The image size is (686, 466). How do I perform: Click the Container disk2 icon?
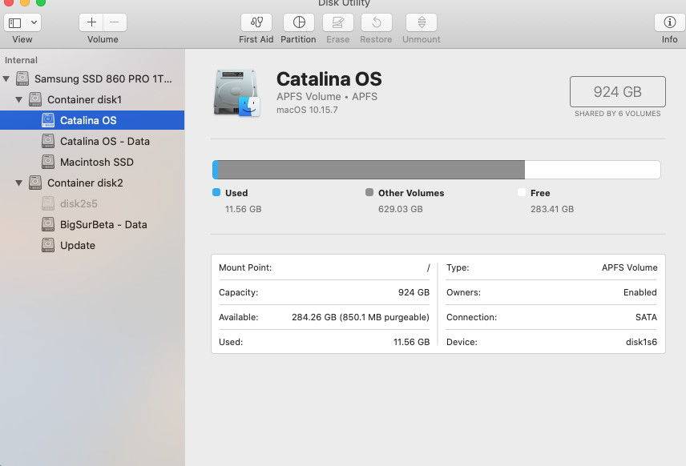(35, 183)
